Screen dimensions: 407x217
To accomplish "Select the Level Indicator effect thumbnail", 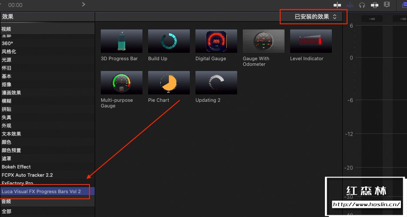I will [311, 41].
